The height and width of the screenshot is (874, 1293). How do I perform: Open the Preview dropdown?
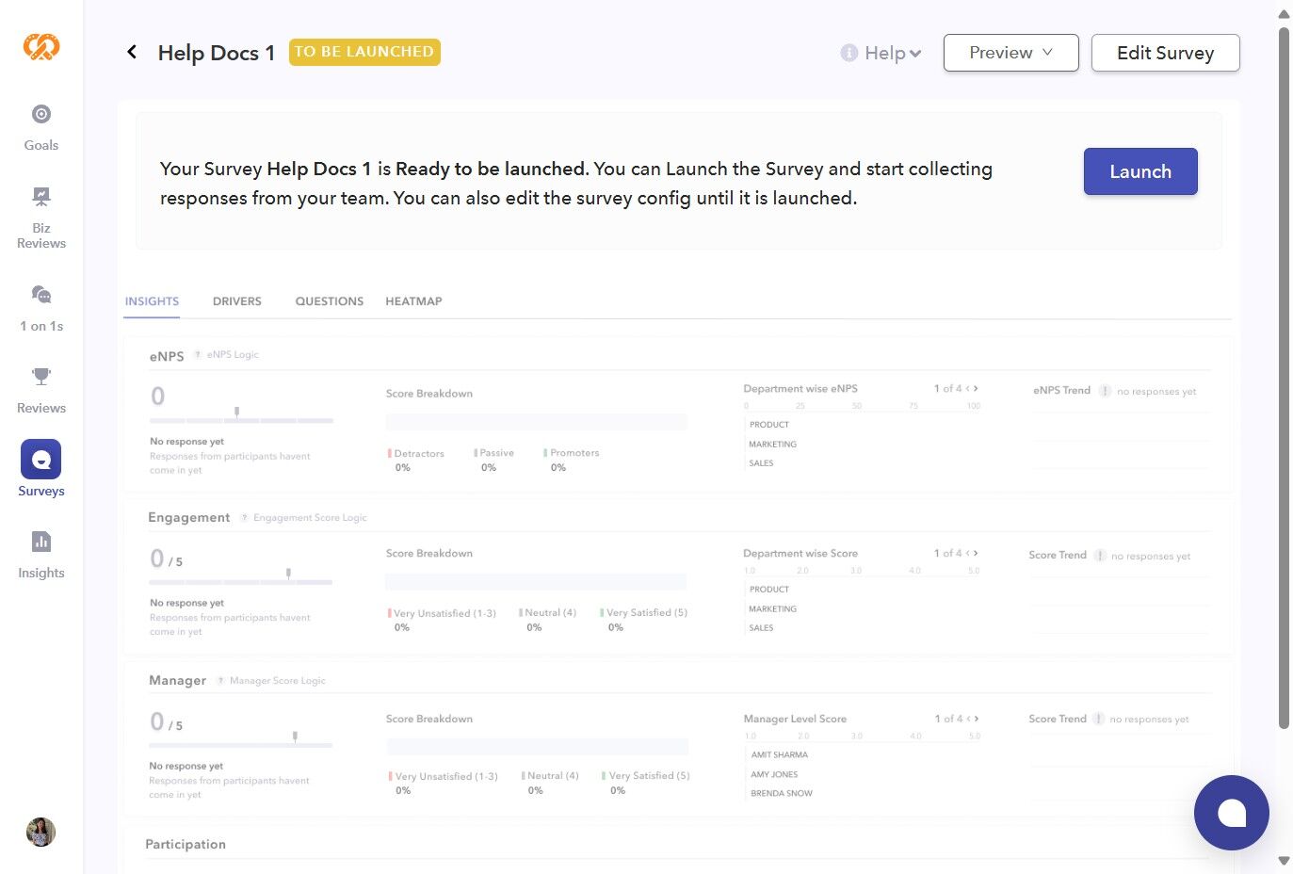coord(1010,53)
